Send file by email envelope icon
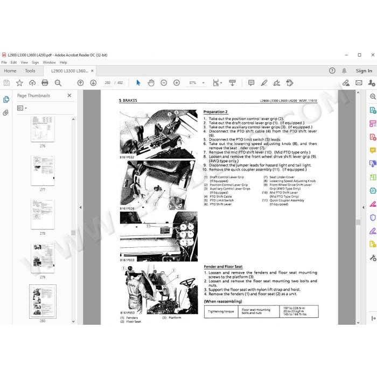The width and height of the screenshot is (377, 377). (x=359, y=83)
